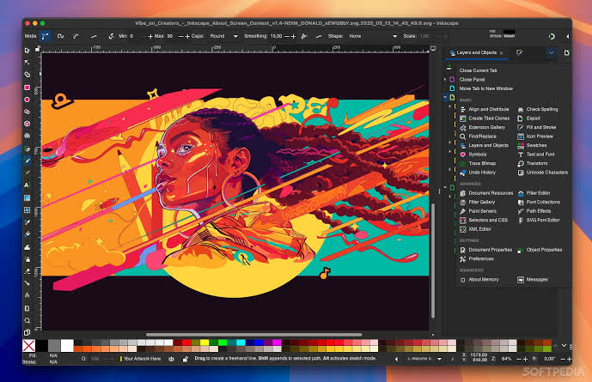Screen dimensions: 592x382
Task: Select the Text tool
Action: coord(27,185)
